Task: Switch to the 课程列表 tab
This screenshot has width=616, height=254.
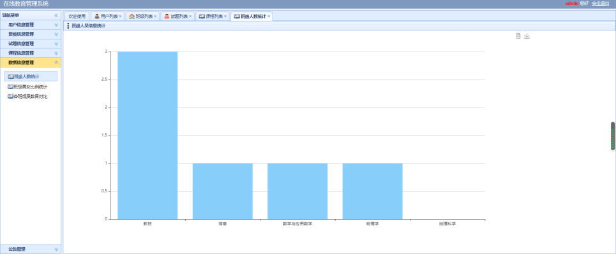Action: 212,17
